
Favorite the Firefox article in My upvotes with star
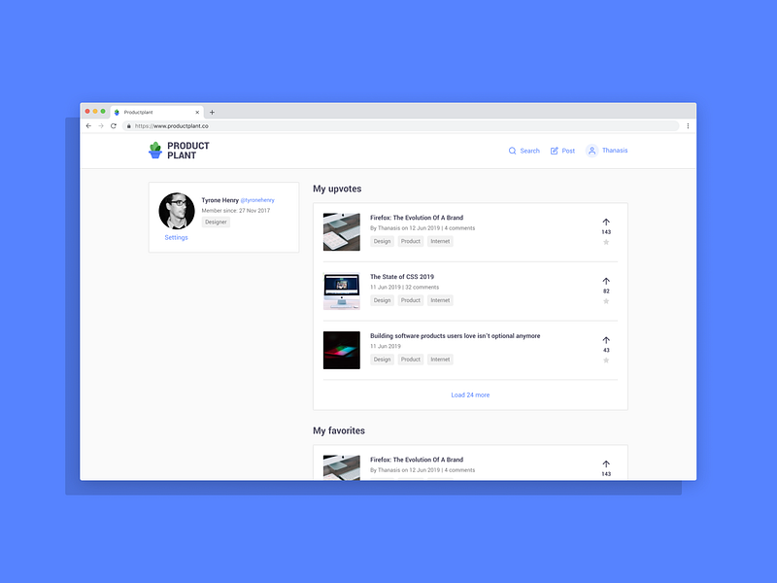[606, 242]
